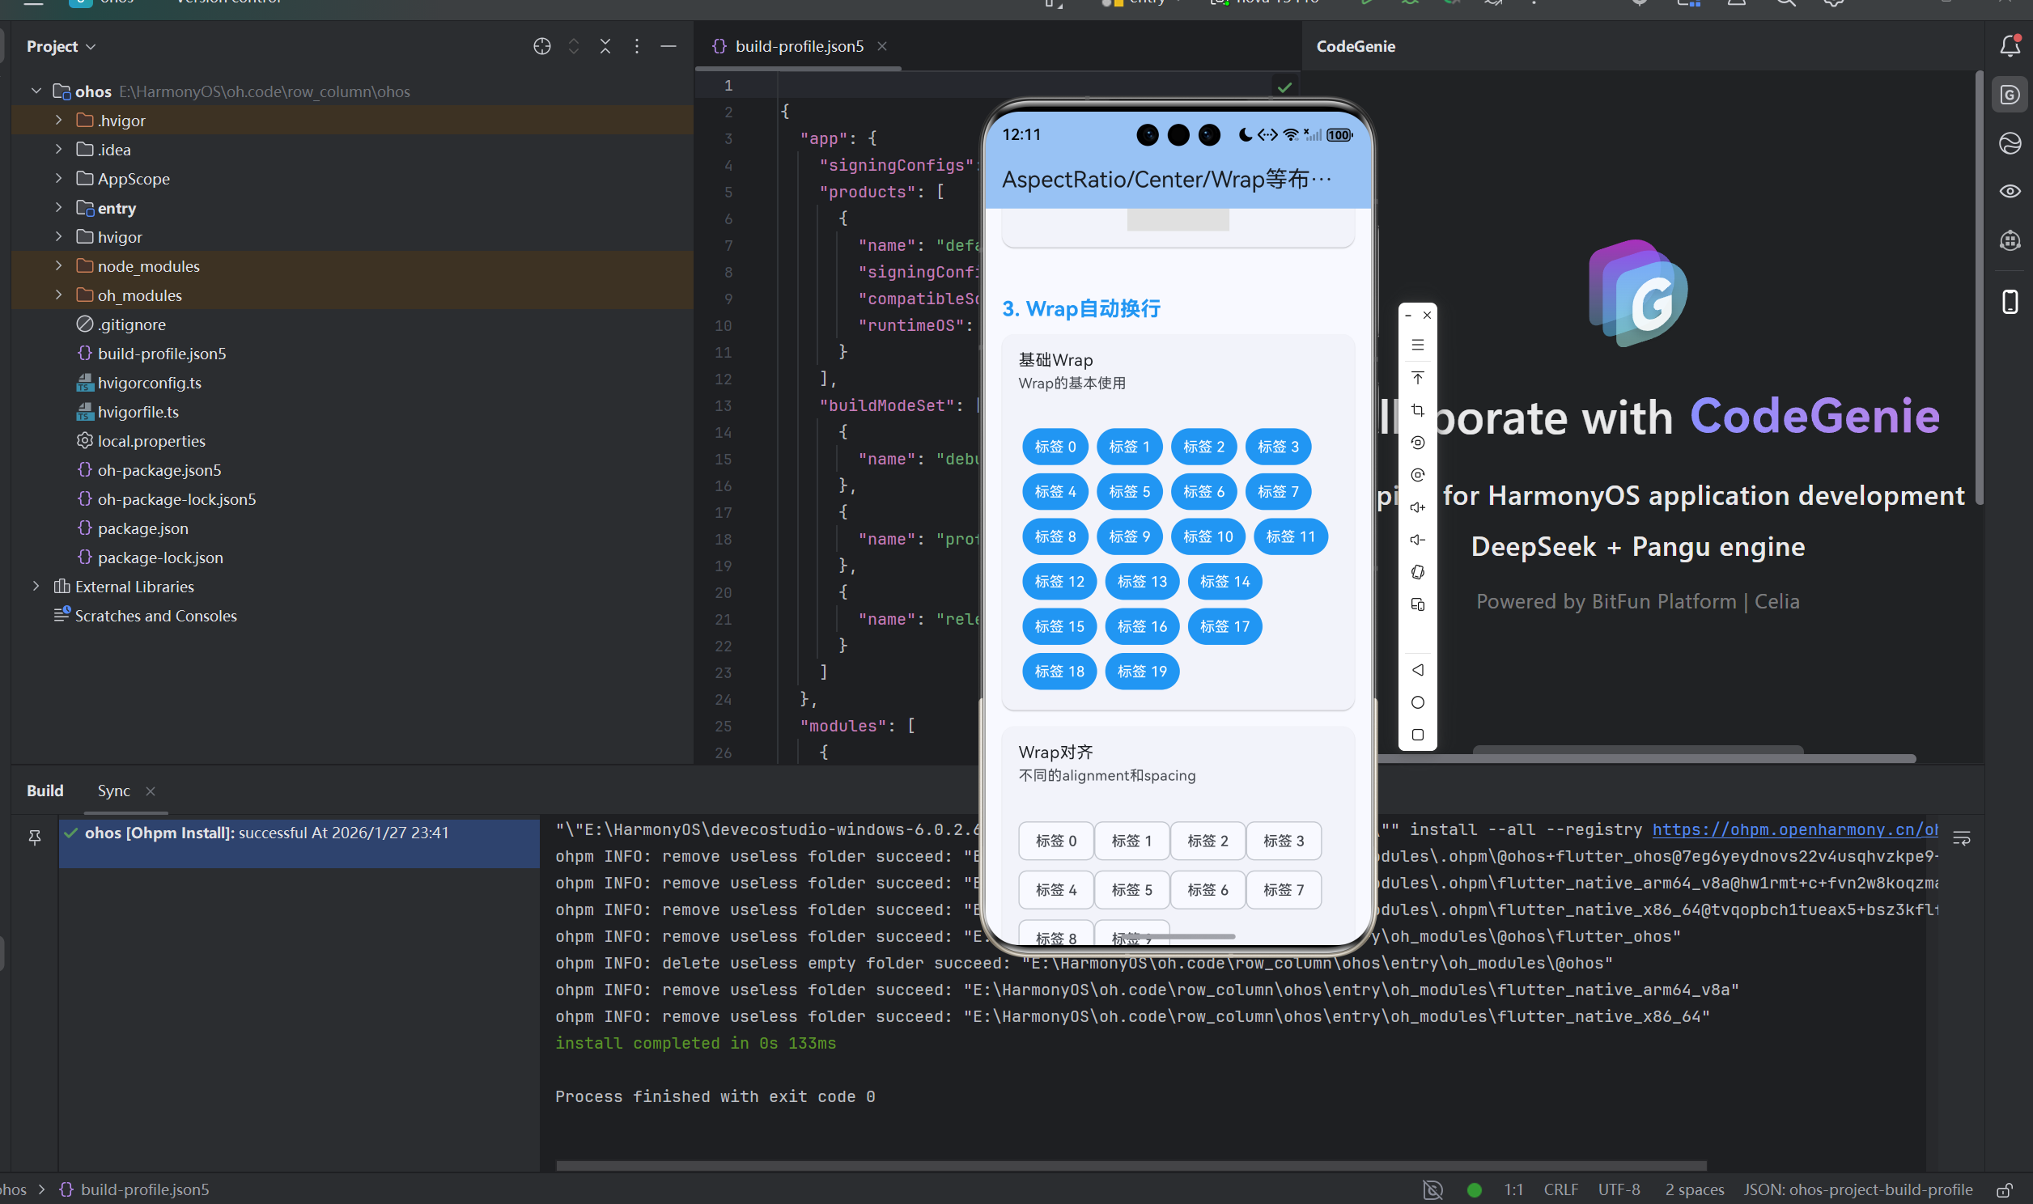Tap the blue 标签 5 chip in emulator
2033x1204 pixels.
coord(1128,492)
